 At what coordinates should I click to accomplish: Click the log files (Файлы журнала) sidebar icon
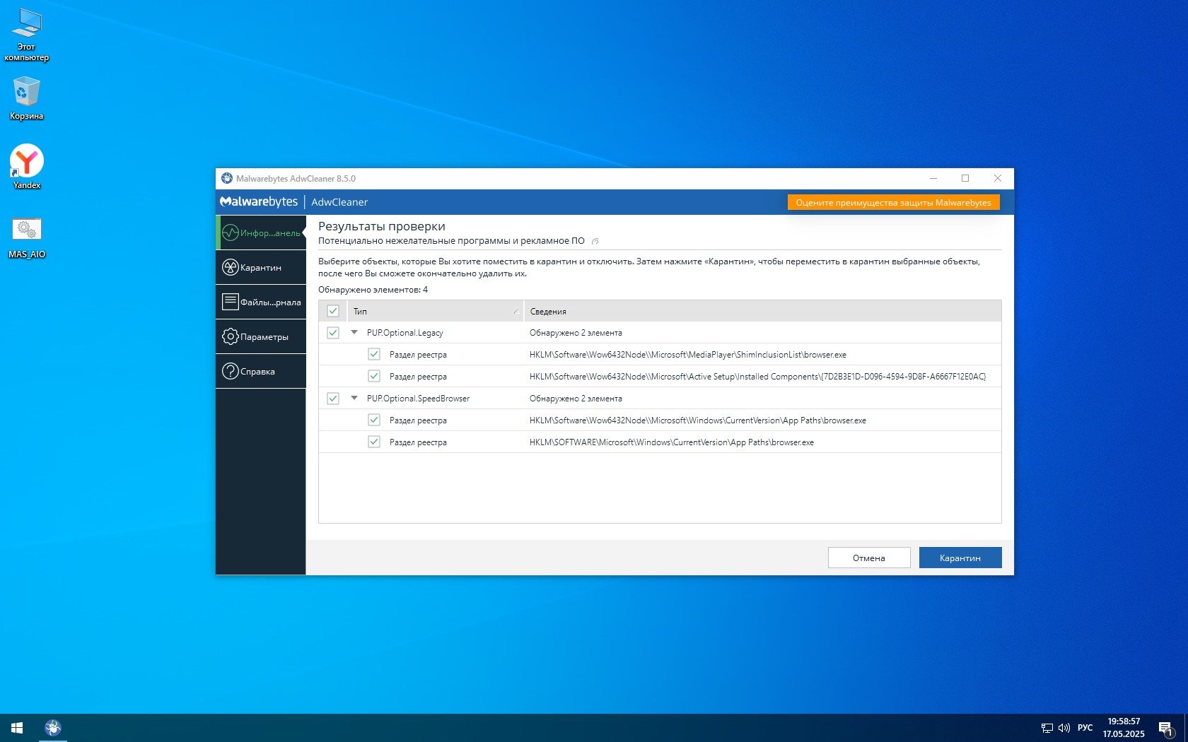pyautogui.click(x=231, y=302)
